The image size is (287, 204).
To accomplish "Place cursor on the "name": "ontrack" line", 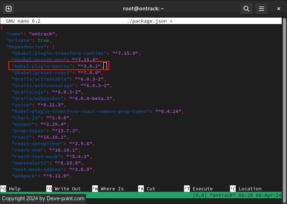I will [x=32, y=34].
